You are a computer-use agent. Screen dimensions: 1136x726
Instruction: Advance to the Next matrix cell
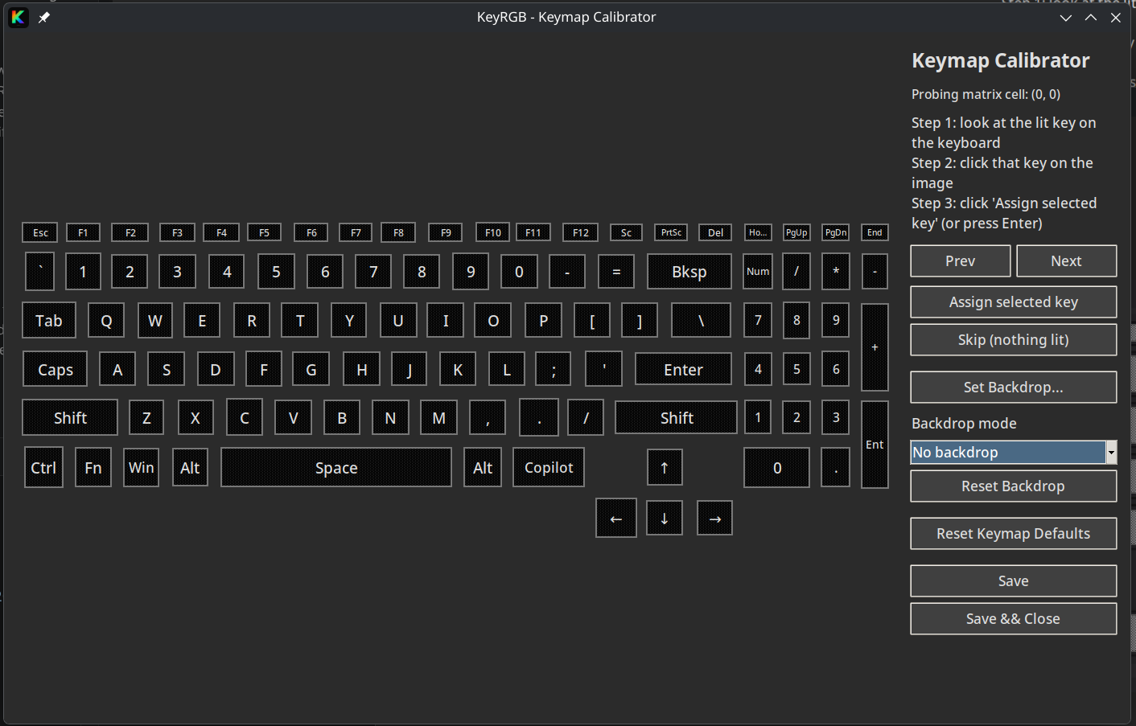coord(1066,261)
